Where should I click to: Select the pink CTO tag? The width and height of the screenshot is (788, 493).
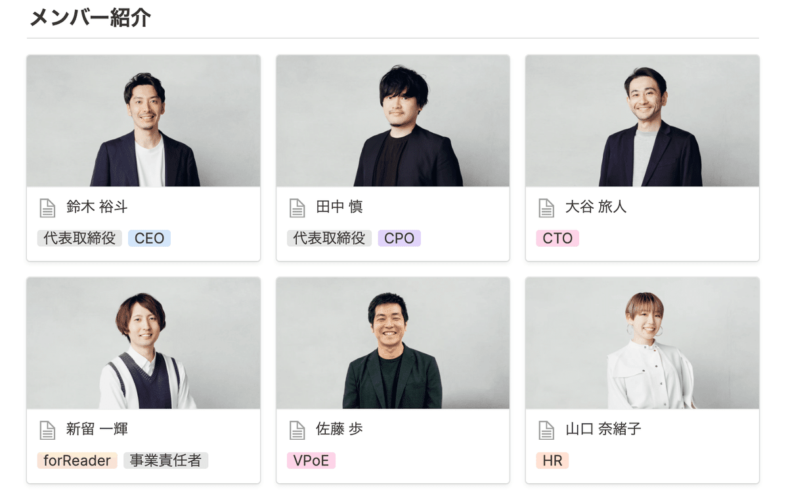558,238
